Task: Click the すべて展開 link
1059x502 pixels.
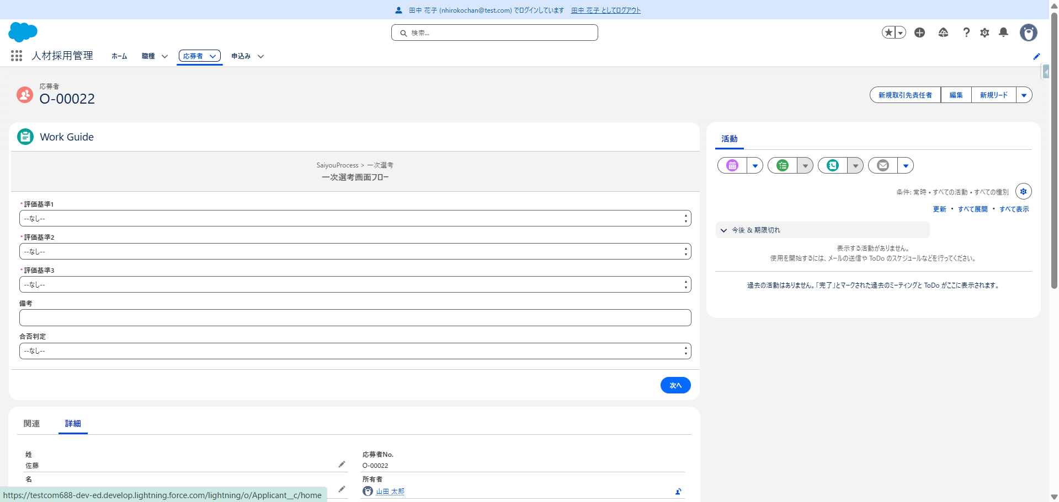Action: 972,209
